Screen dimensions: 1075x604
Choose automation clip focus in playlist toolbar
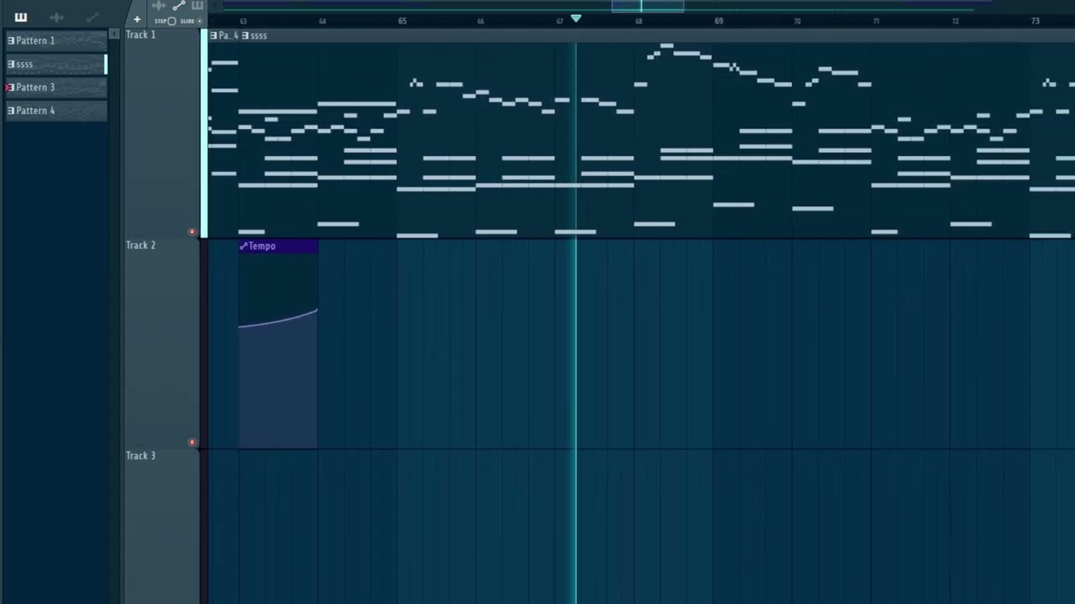tap(178, 6)
